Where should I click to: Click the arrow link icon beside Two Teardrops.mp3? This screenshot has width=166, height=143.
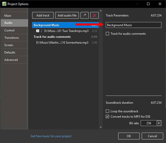click(x=38, y=31)
